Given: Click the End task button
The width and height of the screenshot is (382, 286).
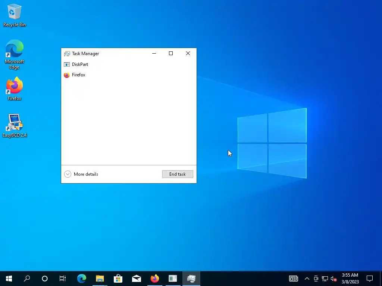Looking at the screenshot, I should (178, 174).
